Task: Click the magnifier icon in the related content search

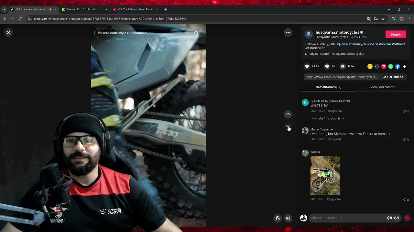Action: [x=196, y=33]
